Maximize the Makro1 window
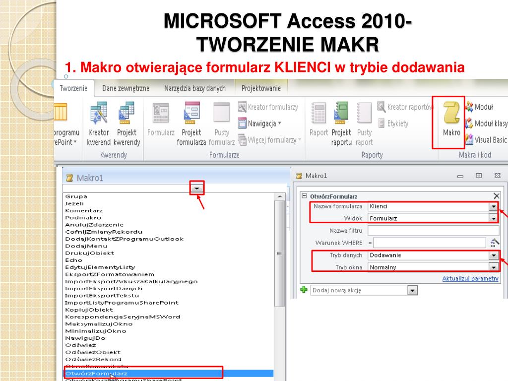 [479, 176]
